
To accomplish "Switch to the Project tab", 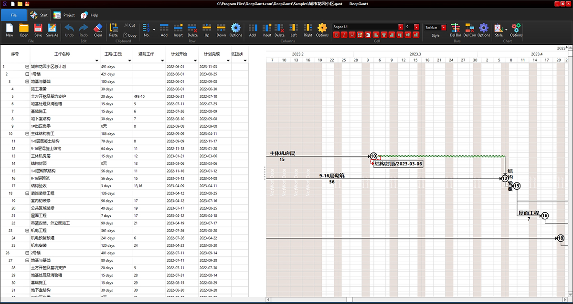I will 64,15.
